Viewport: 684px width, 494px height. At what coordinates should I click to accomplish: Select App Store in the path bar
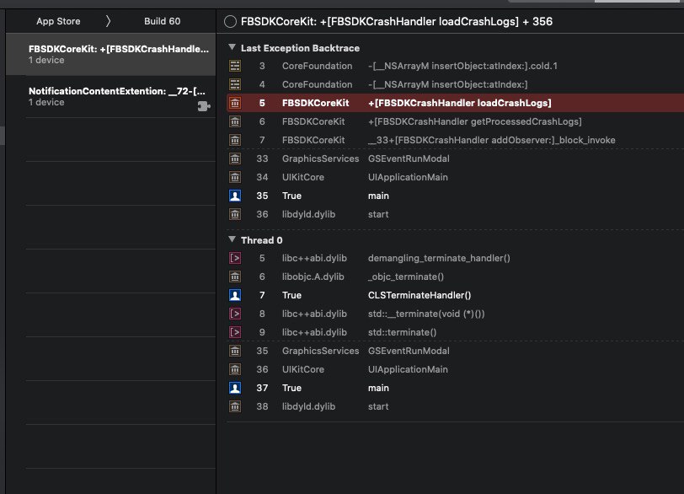point(58,21)
